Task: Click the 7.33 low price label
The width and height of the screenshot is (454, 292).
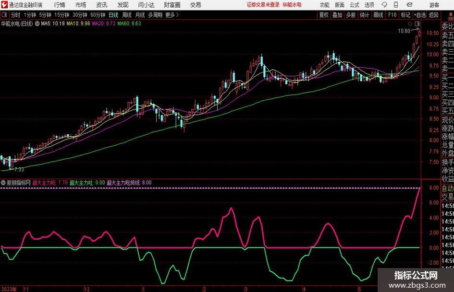Action: tap(19, 169)
